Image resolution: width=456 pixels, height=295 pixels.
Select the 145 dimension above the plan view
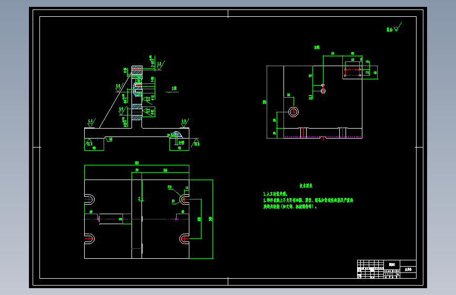[165, 170]
